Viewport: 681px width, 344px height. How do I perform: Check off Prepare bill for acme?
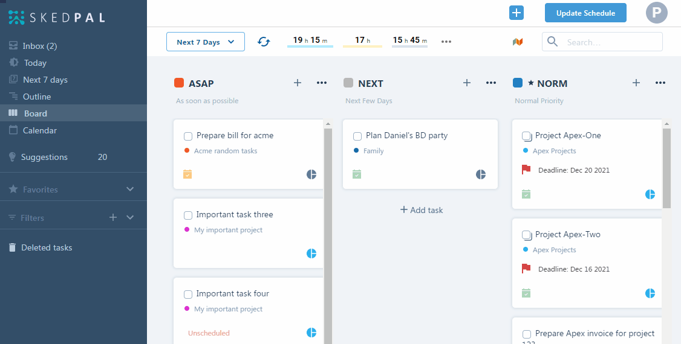point(188,136)
